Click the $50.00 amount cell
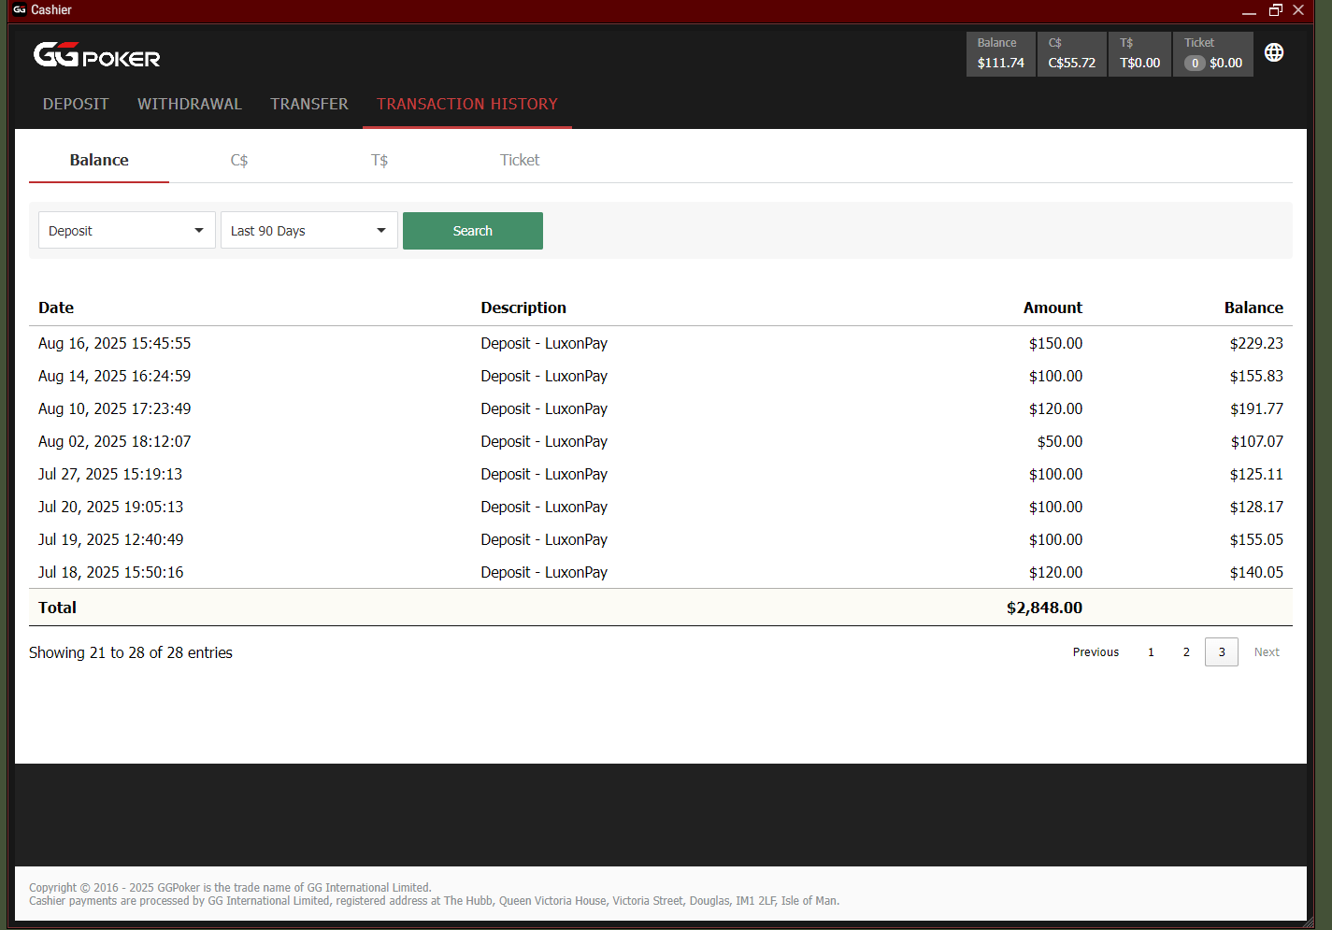 [1059, 441]
